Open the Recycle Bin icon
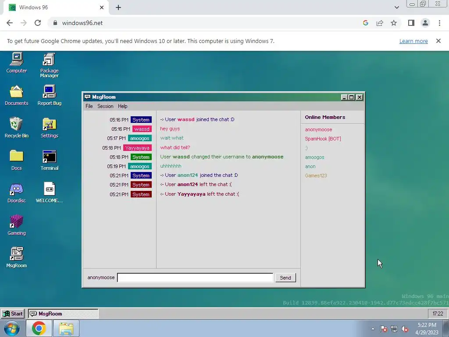449x337 pixels. coord(17,128)
